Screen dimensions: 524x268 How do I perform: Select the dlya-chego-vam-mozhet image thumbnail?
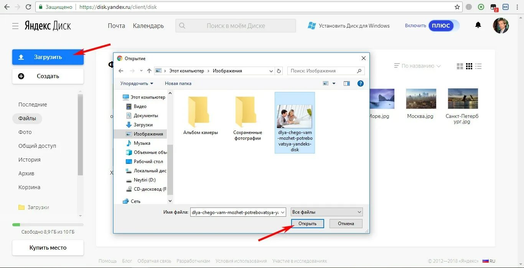pos(295,123)
